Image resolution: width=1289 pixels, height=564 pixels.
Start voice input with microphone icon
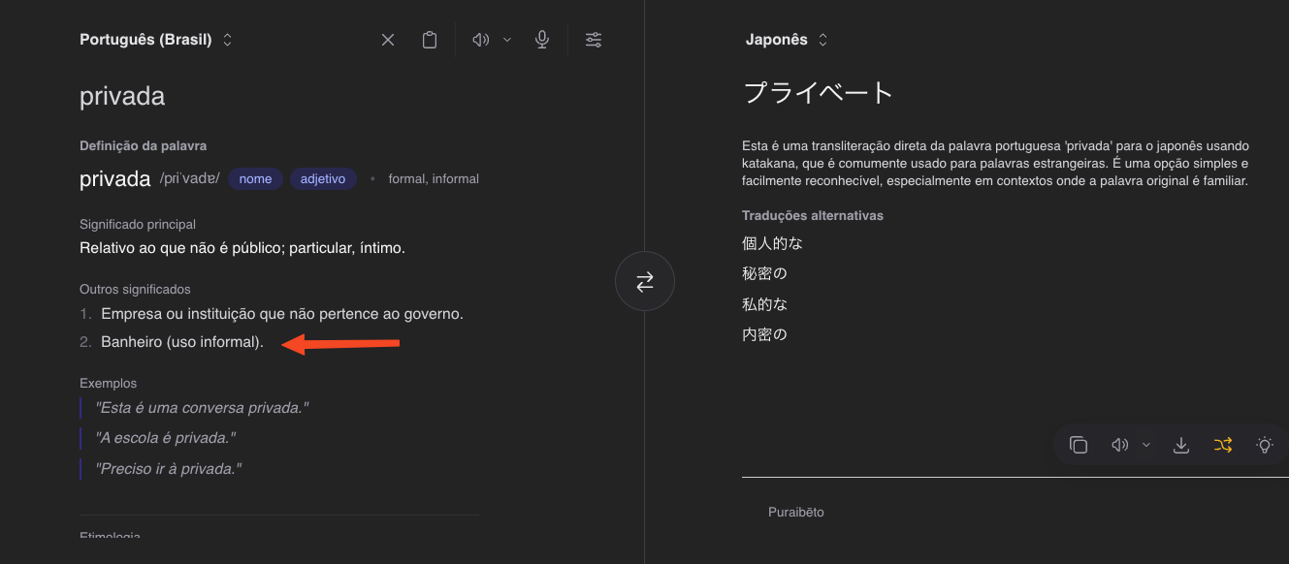pyautogui.click(x=542, y=40)
